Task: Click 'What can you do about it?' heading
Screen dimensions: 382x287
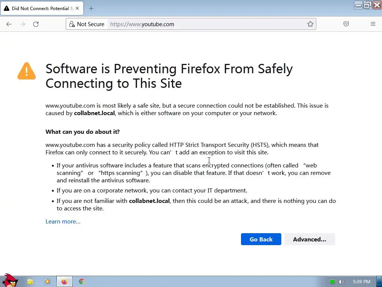Action: coord(82,132)
